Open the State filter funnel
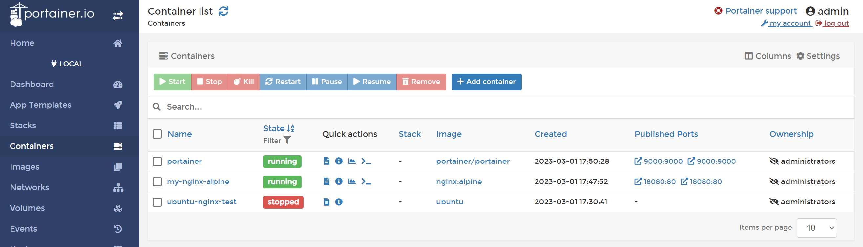This screenshot has width=863, height=247. click(x=287, y=140)
